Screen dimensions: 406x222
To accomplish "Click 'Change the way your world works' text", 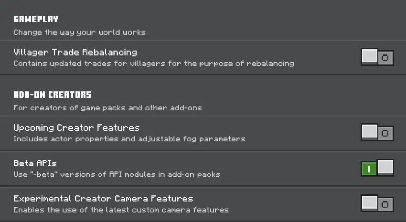I will [79, 32].
